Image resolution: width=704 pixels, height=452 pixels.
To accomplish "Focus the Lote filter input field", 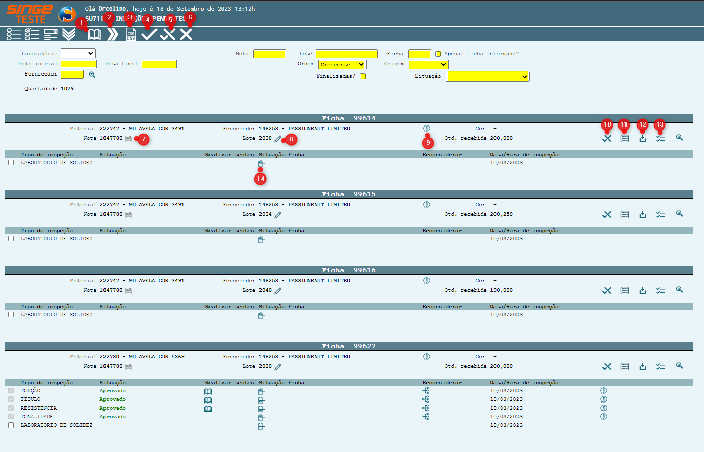I will [346, 54].
